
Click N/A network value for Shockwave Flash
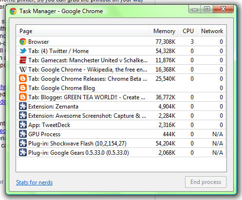coord(218,144)
